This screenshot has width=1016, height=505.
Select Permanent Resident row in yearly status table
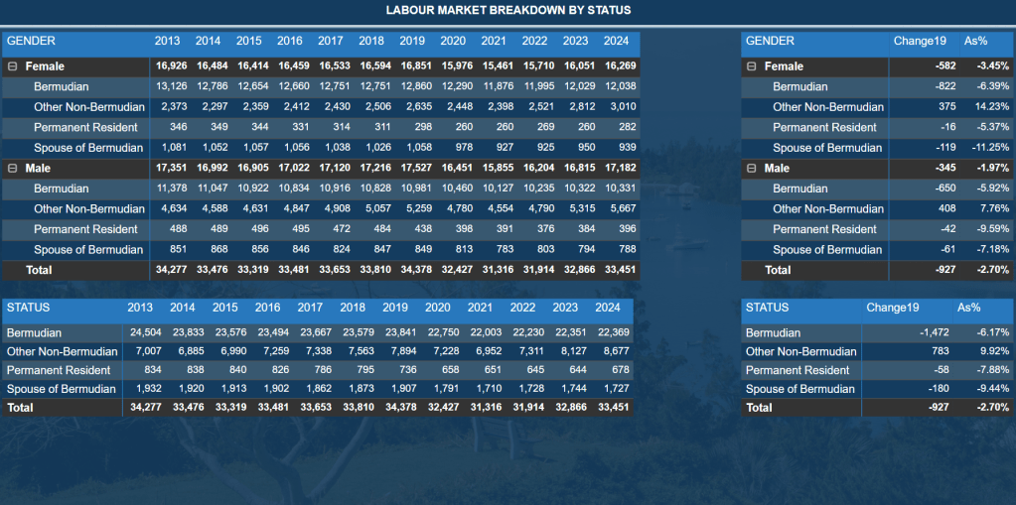tap(58, 370)
